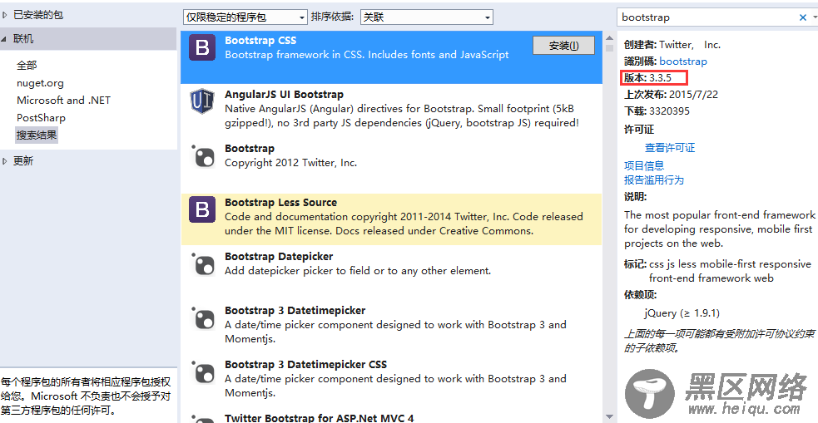The image size is (818, 423).
Task: Select the Bootstrap 3 Datetimepicker CSS package
Action: coord(391,379)
